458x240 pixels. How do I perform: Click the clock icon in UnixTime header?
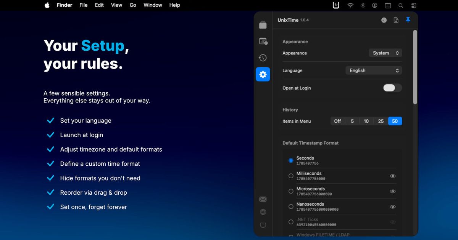(x=384, y=20)
